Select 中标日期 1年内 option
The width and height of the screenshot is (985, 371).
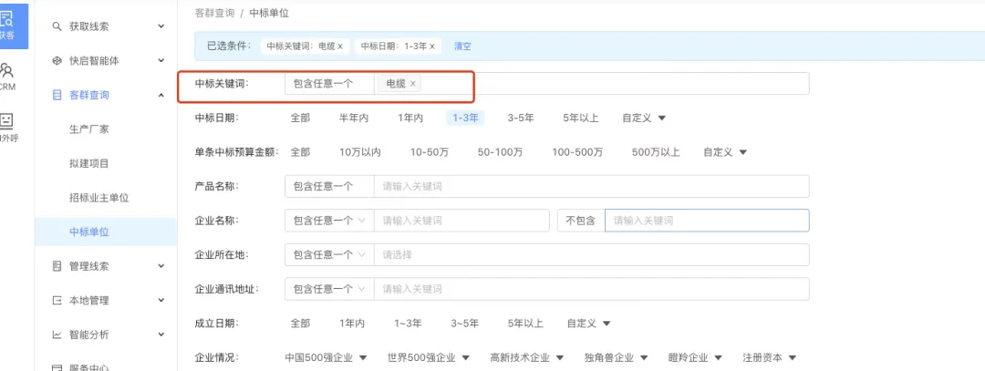coord(410,118)
